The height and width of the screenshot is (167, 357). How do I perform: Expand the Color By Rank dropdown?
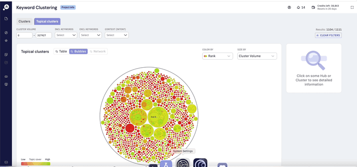click(217, 56)
